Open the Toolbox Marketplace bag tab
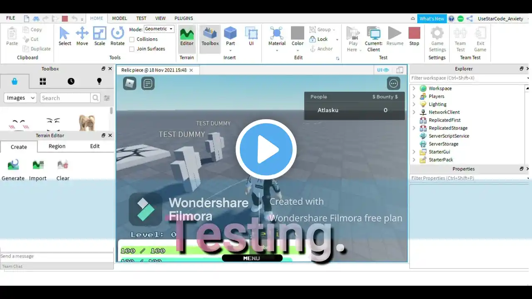Image resolution: width=532 pixels, height=299 pixels. pos(15,81)
